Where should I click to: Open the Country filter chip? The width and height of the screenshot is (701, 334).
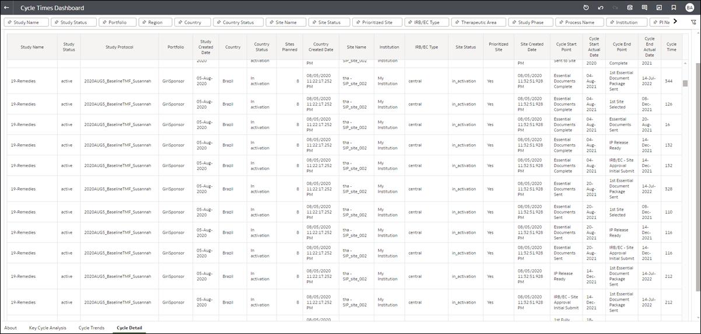(x=192, y=22)
